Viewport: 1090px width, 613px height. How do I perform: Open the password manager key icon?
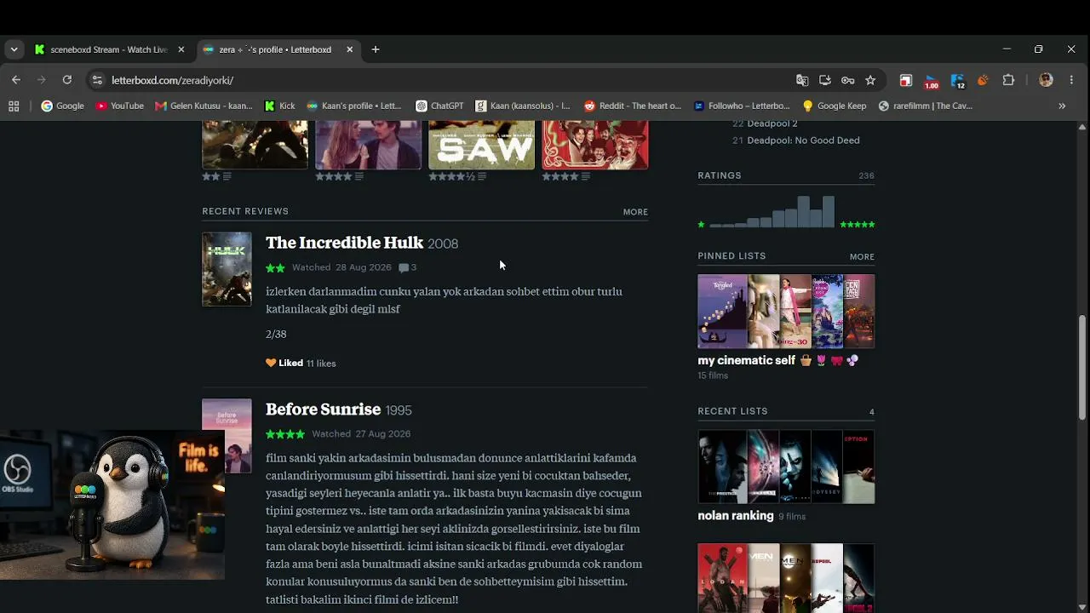(x=847, y=80)
